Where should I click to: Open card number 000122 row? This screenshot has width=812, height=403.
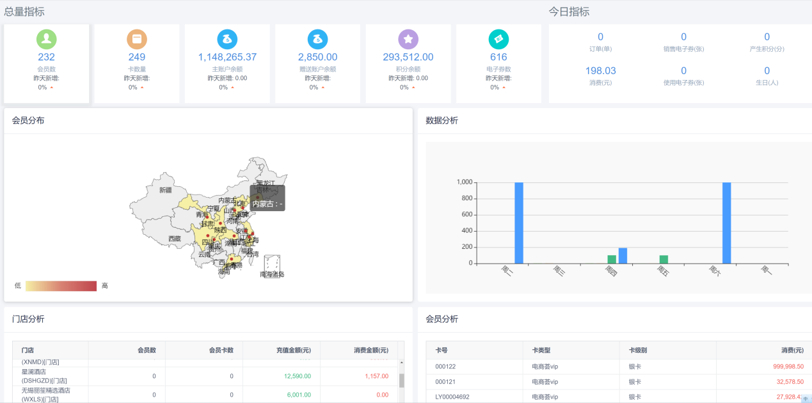pos(445,367)
